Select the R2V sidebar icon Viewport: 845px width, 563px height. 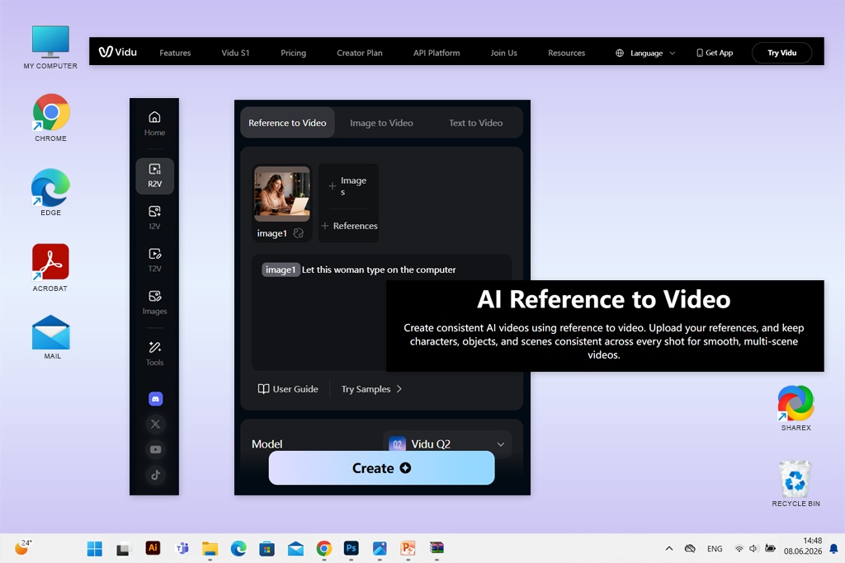154,176
